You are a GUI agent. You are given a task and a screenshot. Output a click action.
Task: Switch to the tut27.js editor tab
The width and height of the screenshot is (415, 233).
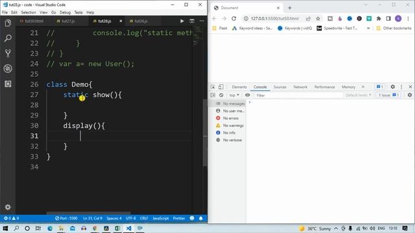[x=66, y=21]
